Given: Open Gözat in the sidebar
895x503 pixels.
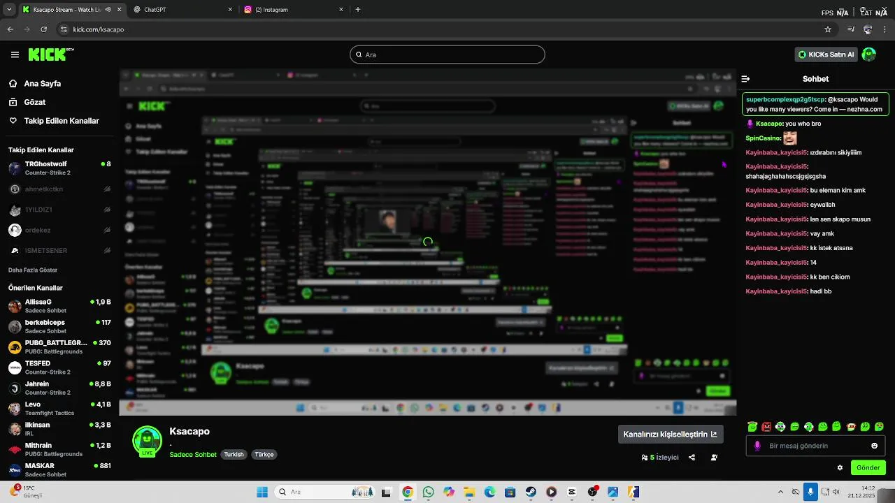Looking at the screenshot, I should (34, 102).
